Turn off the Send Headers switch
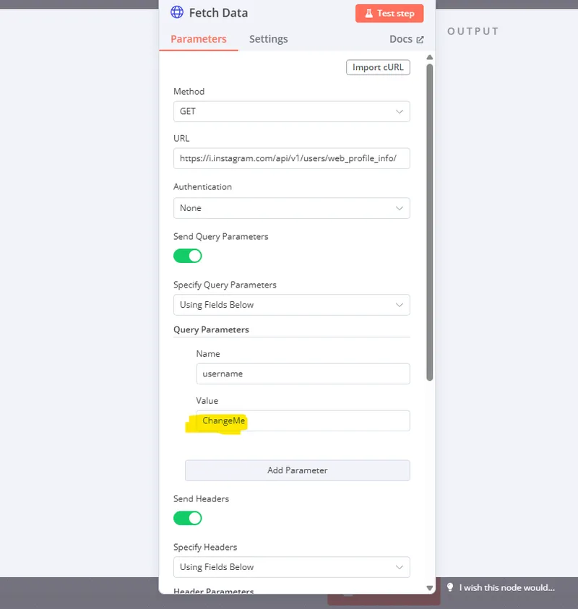 coord(188,518)
